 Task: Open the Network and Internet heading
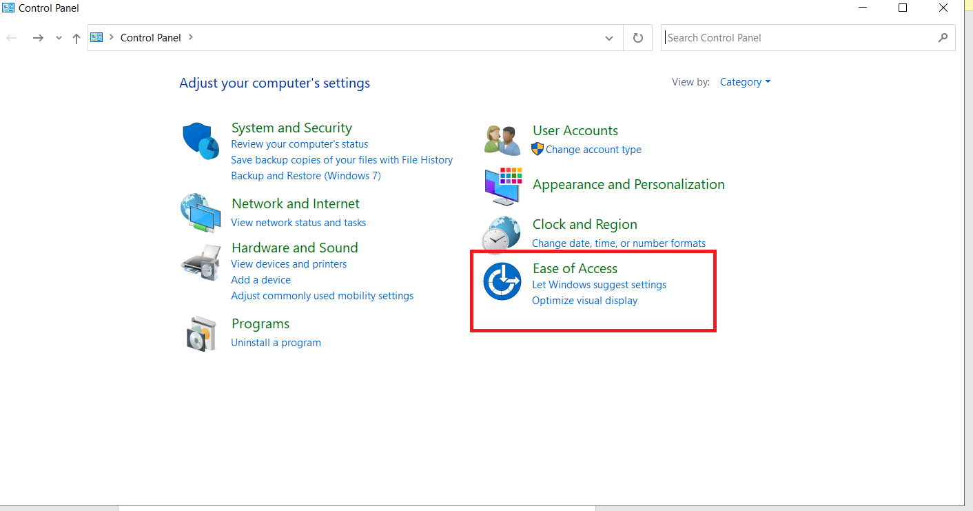[x=296, y=203]
